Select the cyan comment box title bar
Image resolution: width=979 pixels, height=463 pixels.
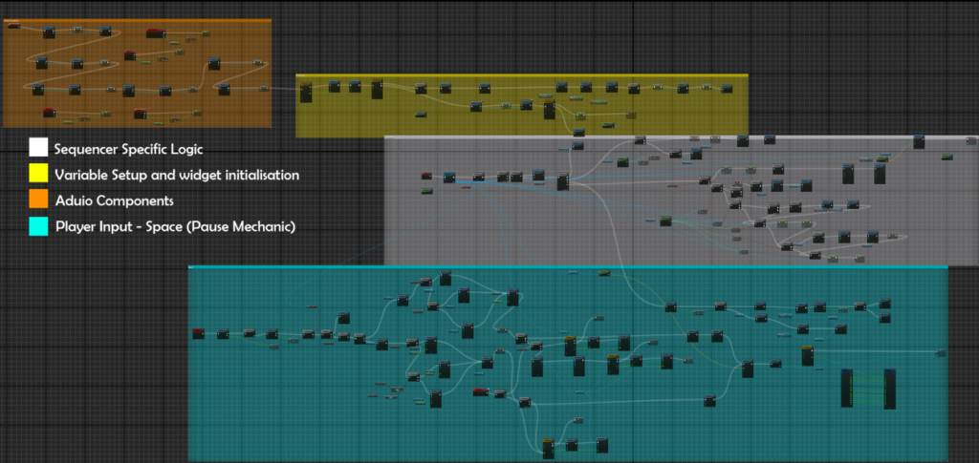(x=567, y=267)
